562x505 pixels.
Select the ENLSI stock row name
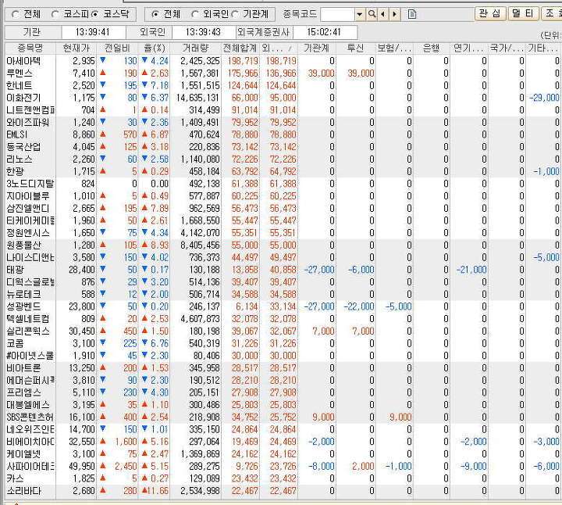[x=17, y=134]
